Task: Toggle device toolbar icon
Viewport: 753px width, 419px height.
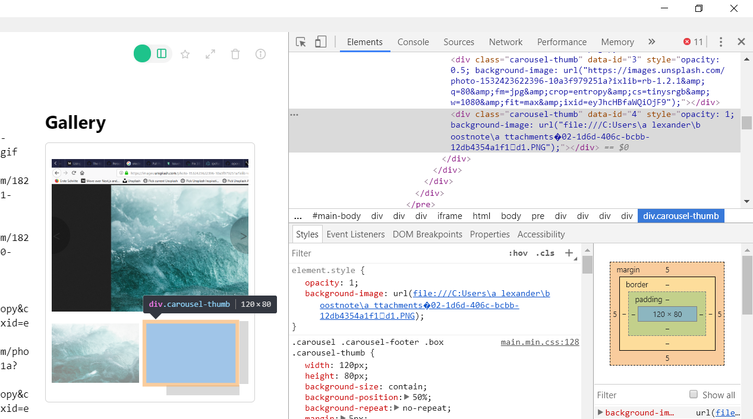Action: pos(321,42)
